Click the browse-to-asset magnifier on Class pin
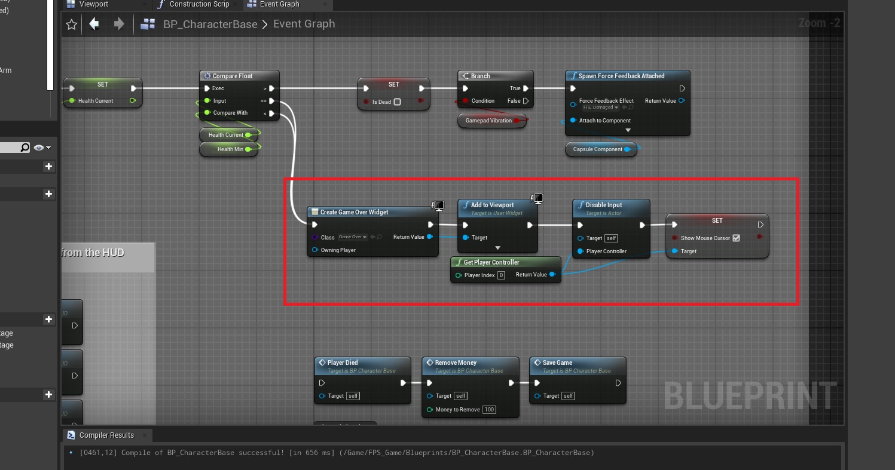 click(x=379, y=238)
